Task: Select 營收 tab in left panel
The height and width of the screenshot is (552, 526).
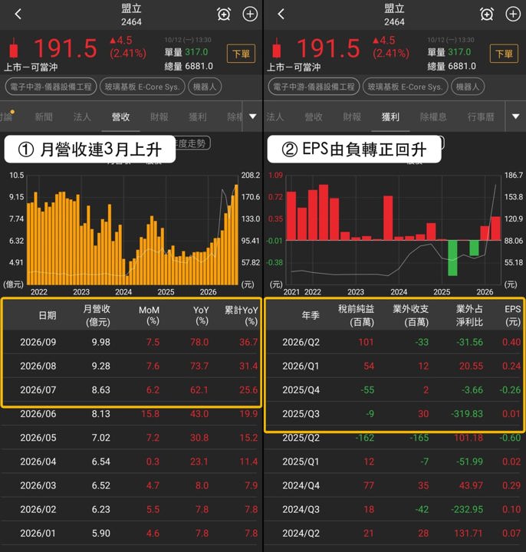Action: click(120, 117)
